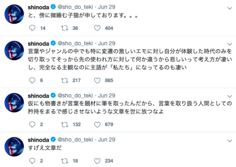236x167 pixels.
Task: Open @sho_do_teki handle on the second tweet
Action: [x=75, y=44]
